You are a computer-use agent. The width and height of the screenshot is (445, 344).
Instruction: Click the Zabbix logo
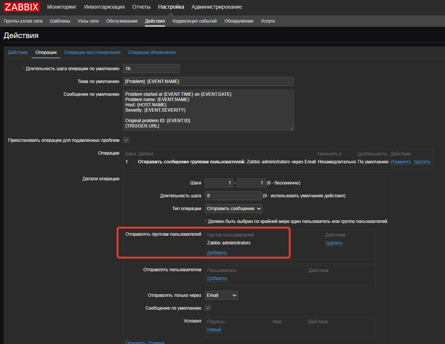pyautogui.click(x=22, y=7)
